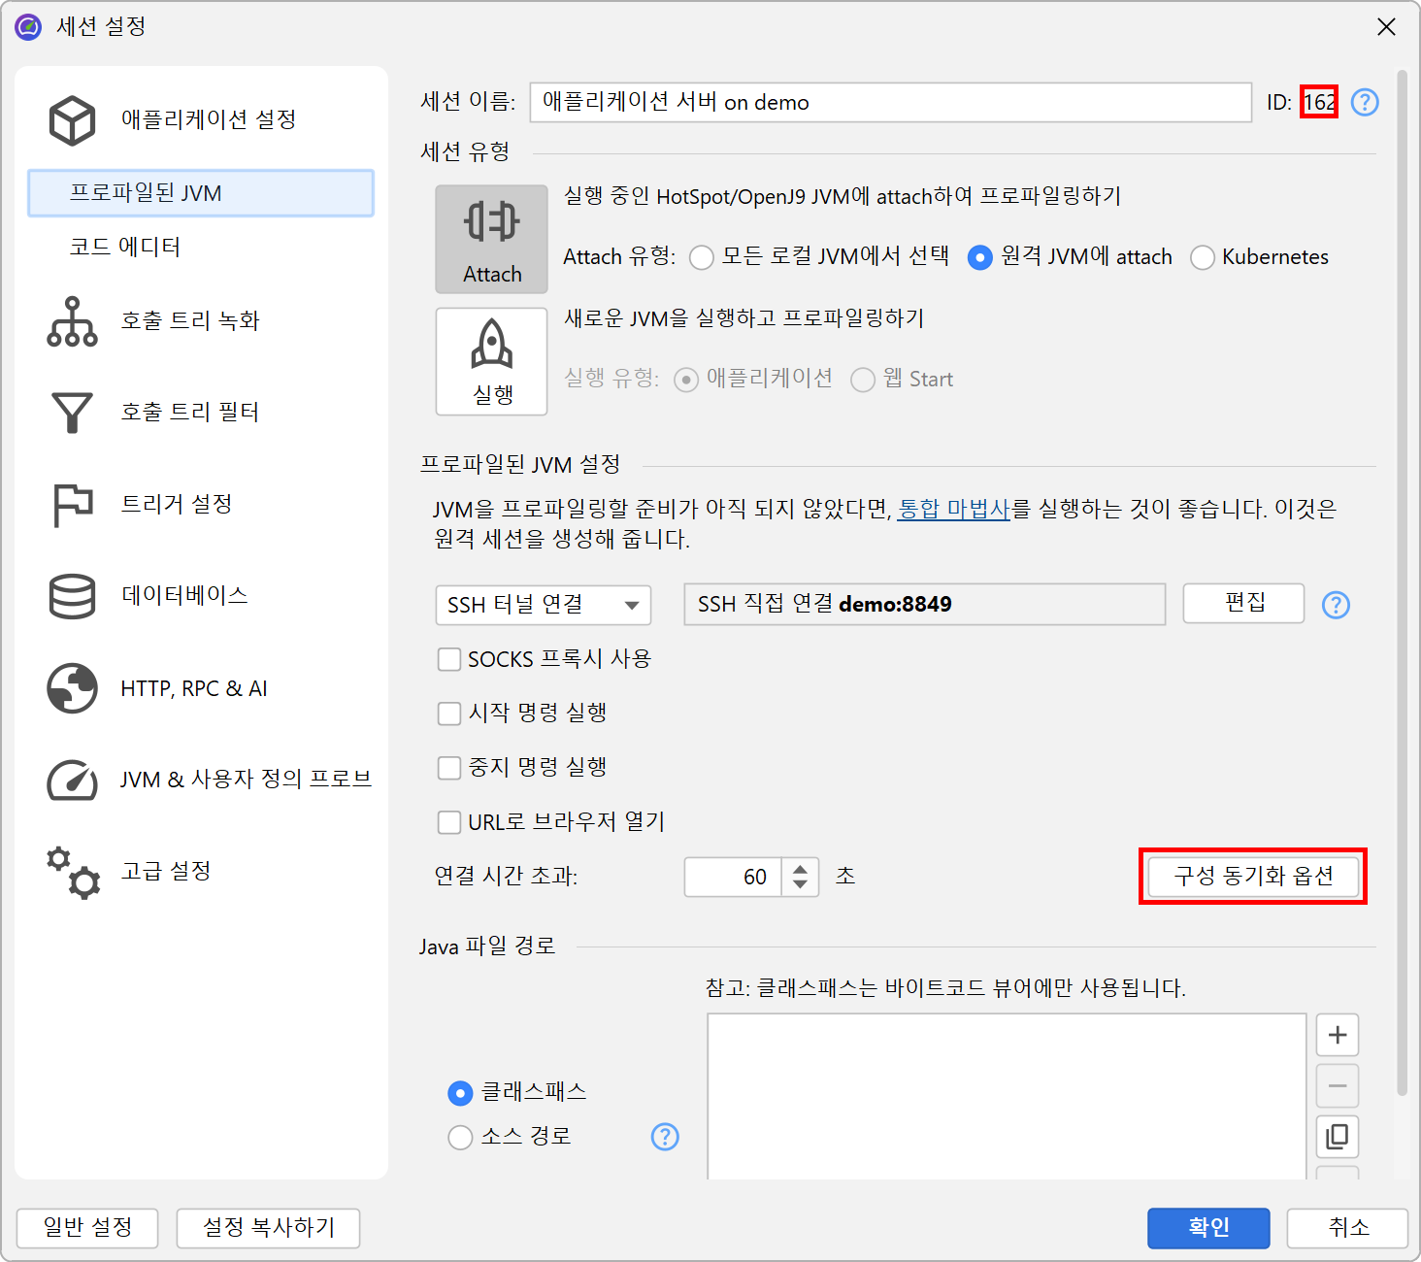This screenshot has height=1262, width=1421.
Task: Go to 애플리케이션 설정 section
Action: click(x=209, y=120)
